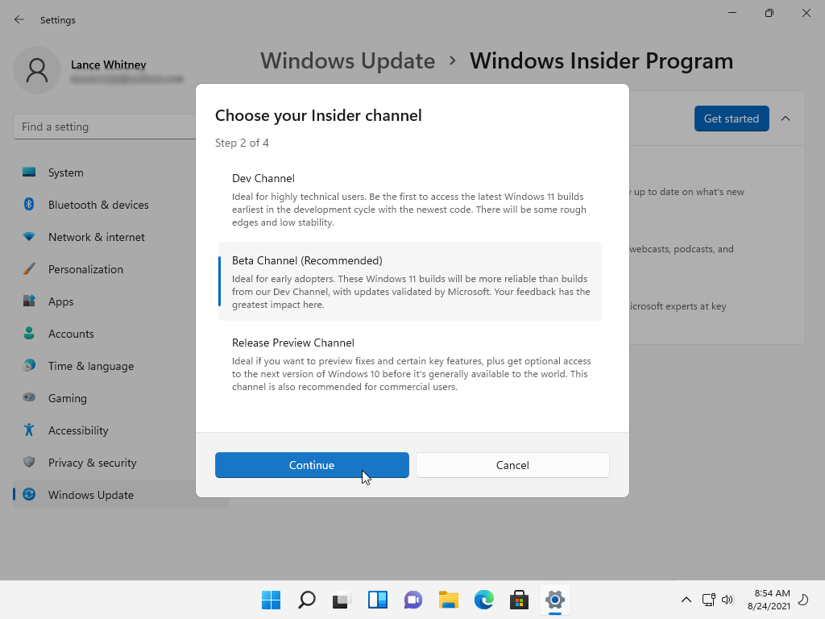The width and height of the screenshot is (825, 619).
Task: Open the Accounts category
Action: [71, 334]
